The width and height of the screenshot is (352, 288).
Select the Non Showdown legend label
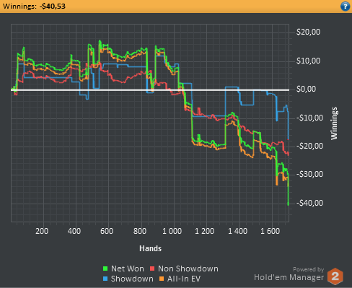188,269
